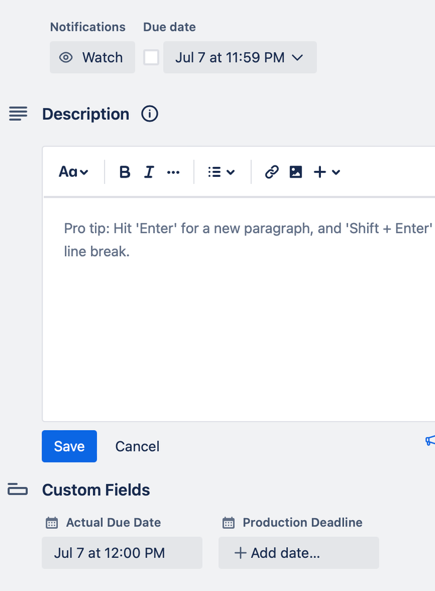
Task: Click the Custom Fields heading
Action: pos(96,490)
